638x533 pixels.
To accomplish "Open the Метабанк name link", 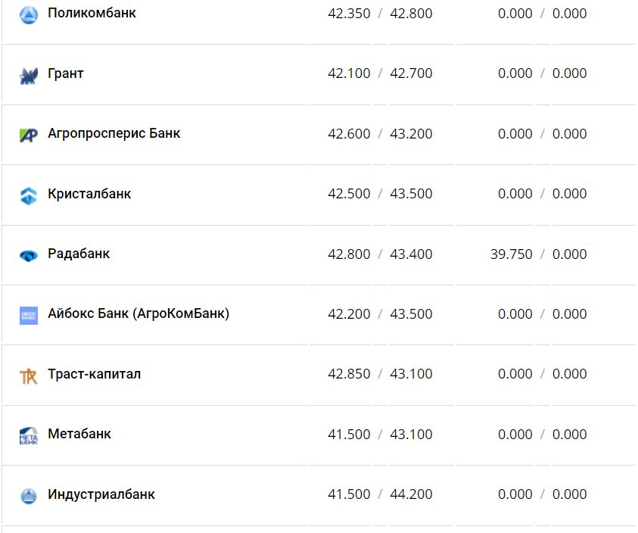I will (79, 434).
